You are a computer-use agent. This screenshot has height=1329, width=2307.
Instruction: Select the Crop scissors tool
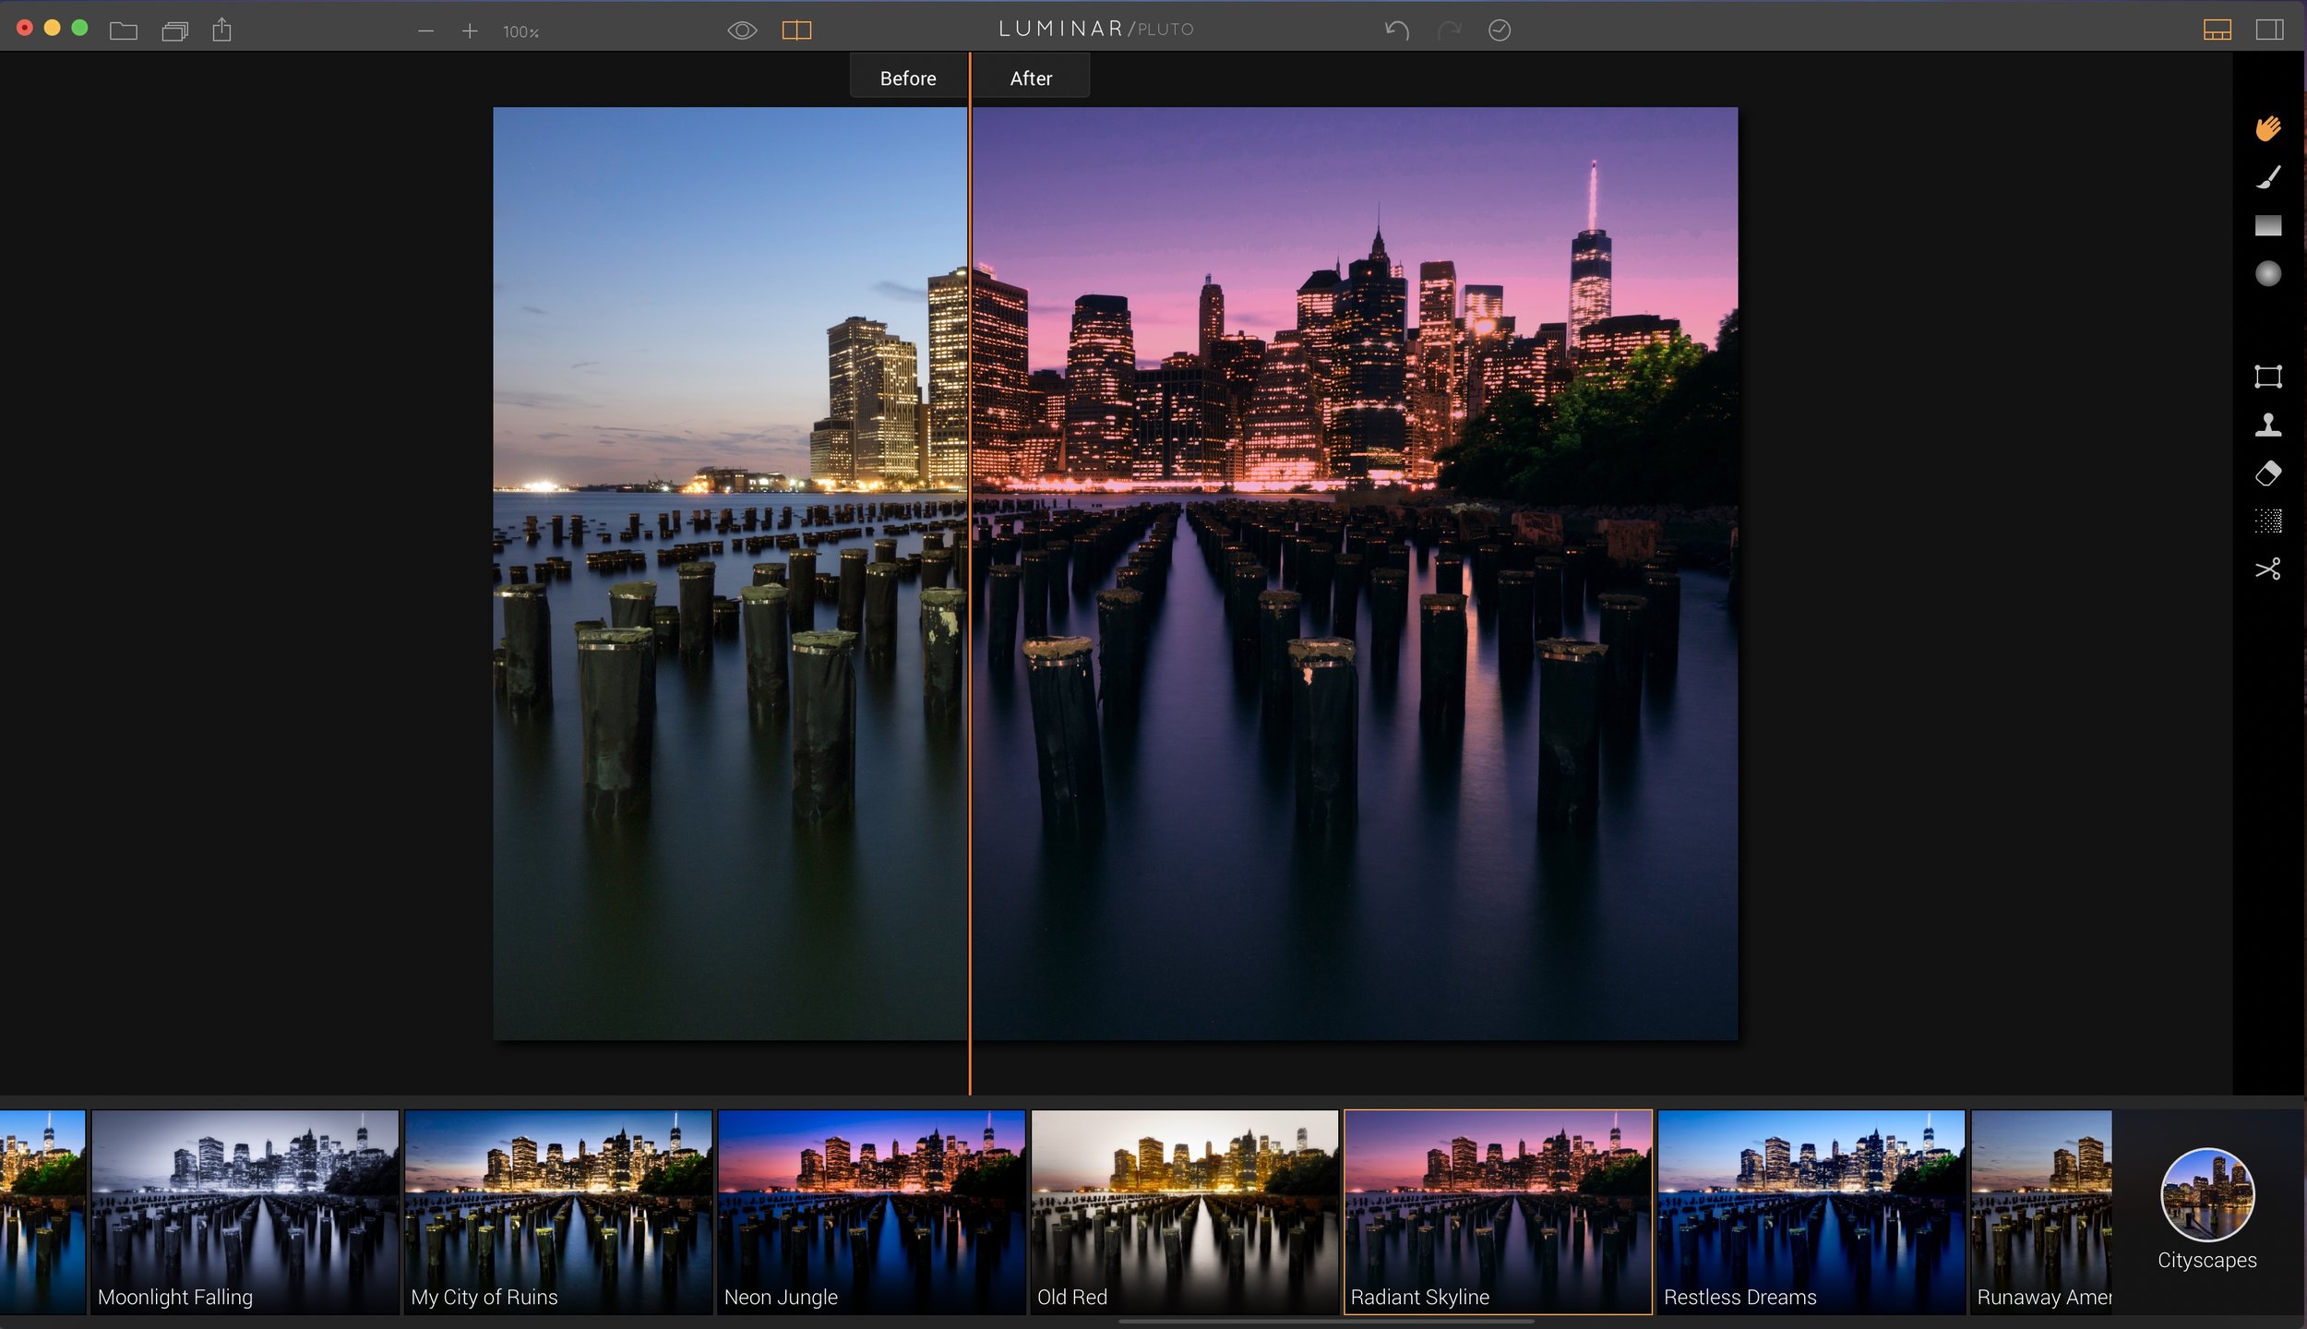2268,569
